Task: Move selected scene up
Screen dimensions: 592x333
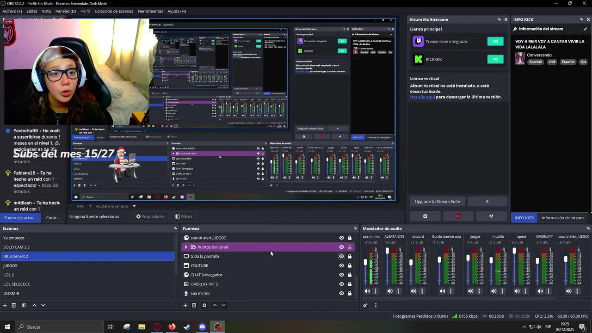Action: click(x=34, y=305)
